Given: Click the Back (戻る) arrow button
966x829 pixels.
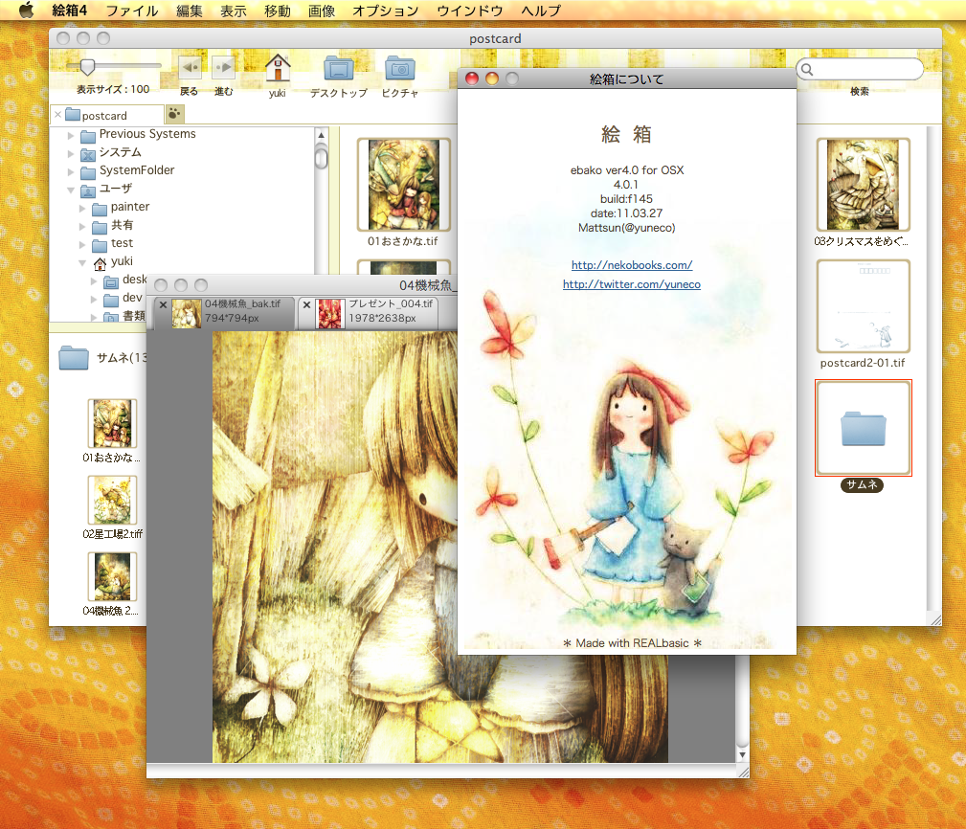Looking at the screenshot, I should [190, 67].
